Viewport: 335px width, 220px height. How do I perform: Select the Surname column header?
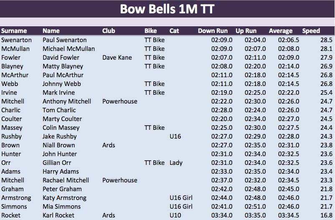[14, 31]
